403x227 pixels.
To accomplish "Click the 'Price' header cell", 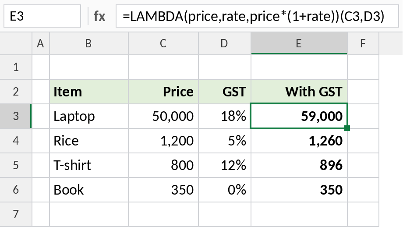I will click(163, 92).
